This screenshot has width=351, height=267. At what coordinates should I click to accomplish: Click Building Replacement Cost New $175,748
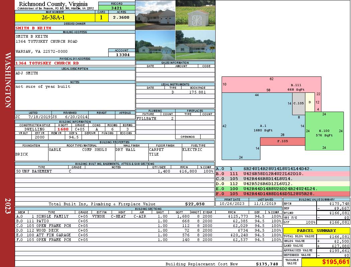click(267, 264)
